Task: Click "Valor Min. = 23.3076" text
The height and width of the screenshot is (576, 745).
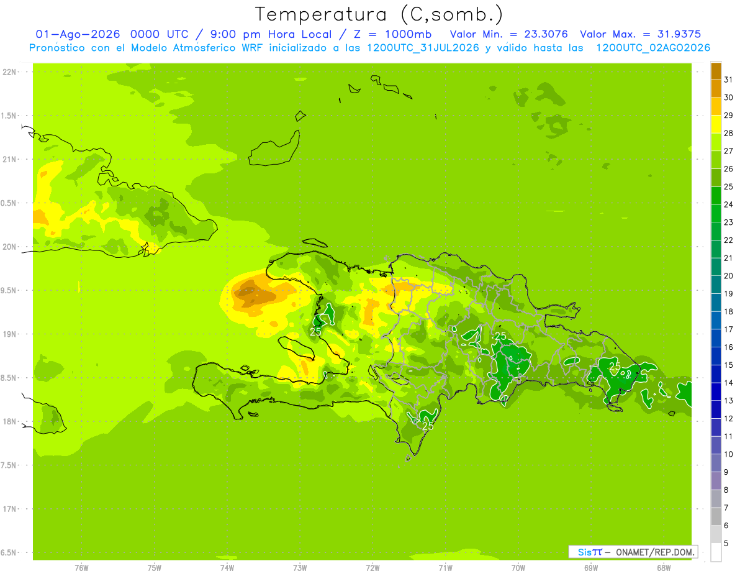Action: [509, 34]
